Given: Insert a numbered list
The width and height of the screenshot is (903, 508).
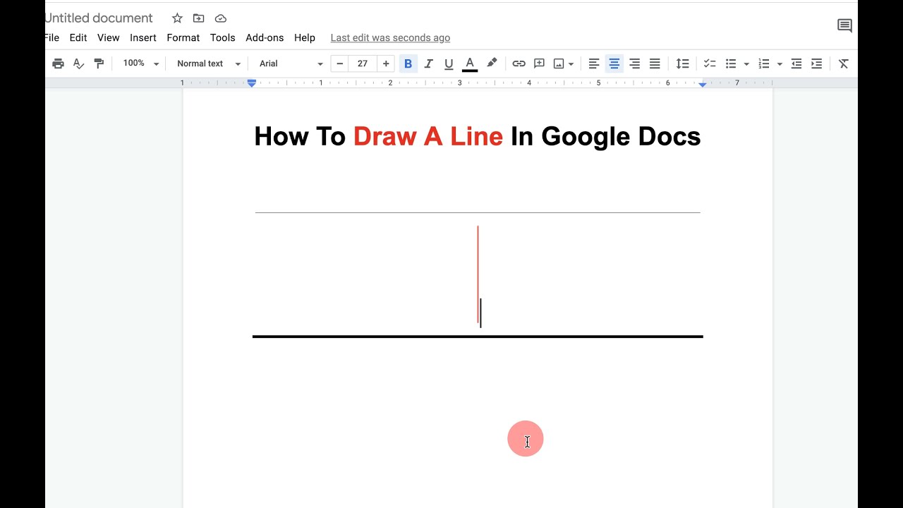Looking at the screenshot, I should (764, 64).
